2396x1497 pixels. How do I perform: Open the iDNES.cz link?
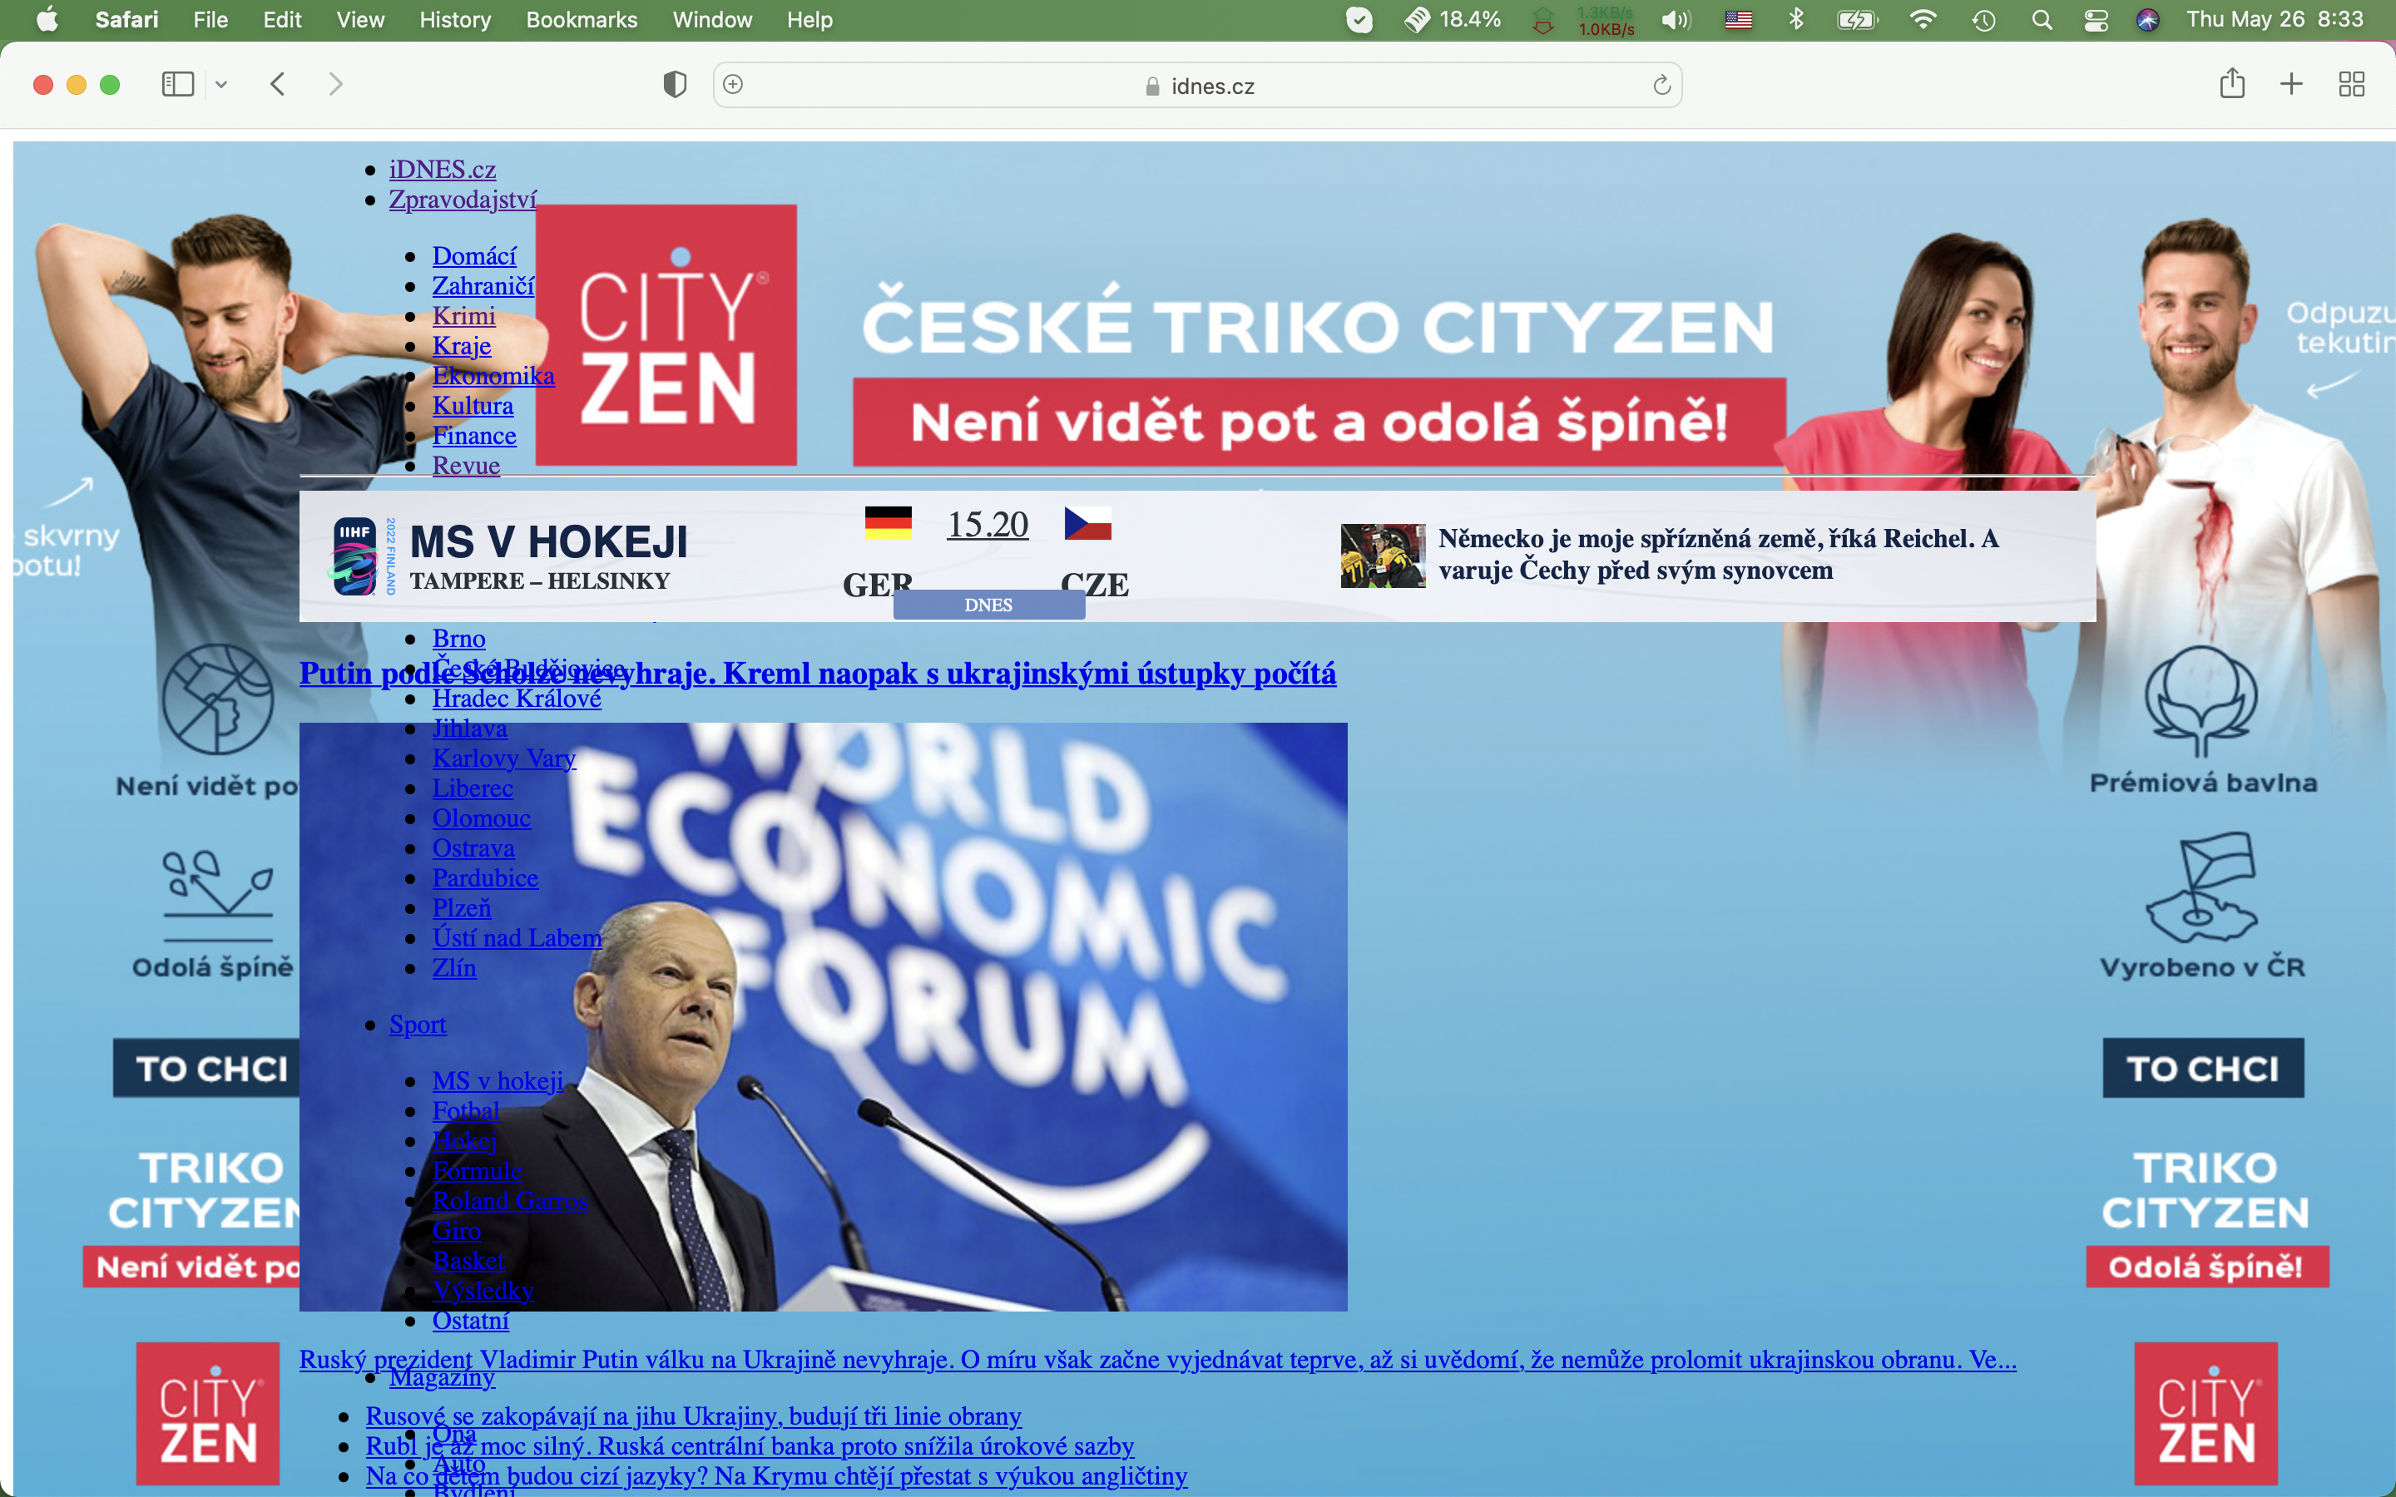[442, 170]
